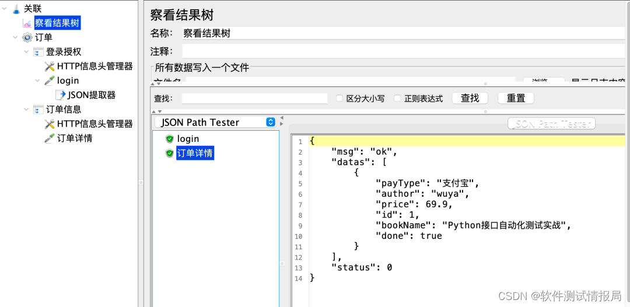
Task: Select 察看结果树 in the test plan tree
Action: click(x=57, y=23)
